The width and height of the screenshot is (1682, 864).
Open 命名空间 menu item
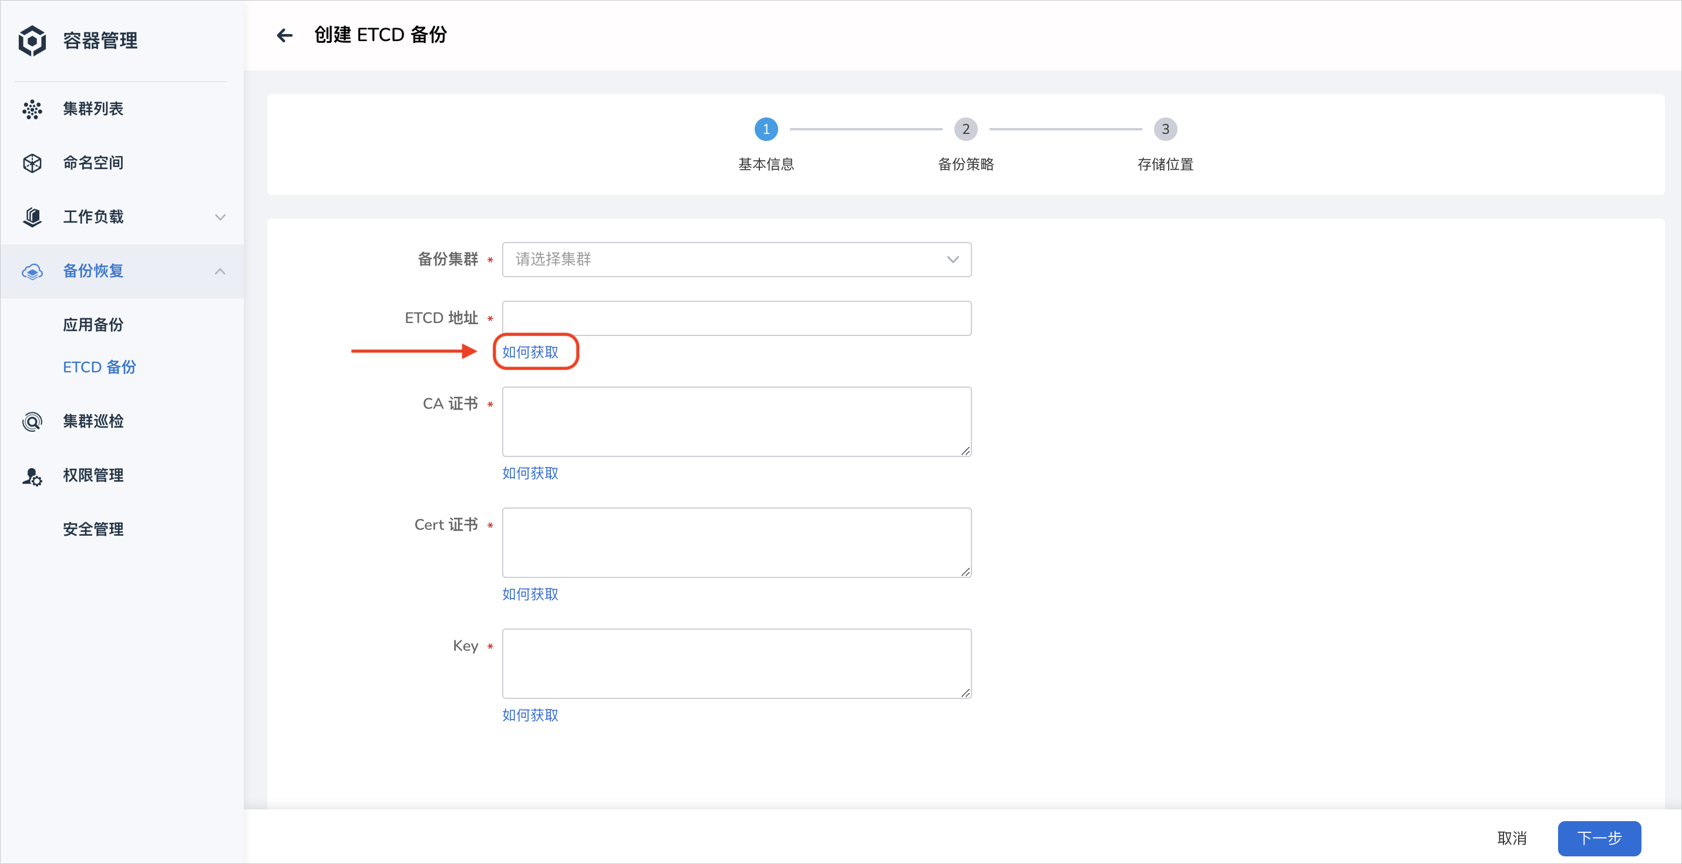click(x=93, y=163)
